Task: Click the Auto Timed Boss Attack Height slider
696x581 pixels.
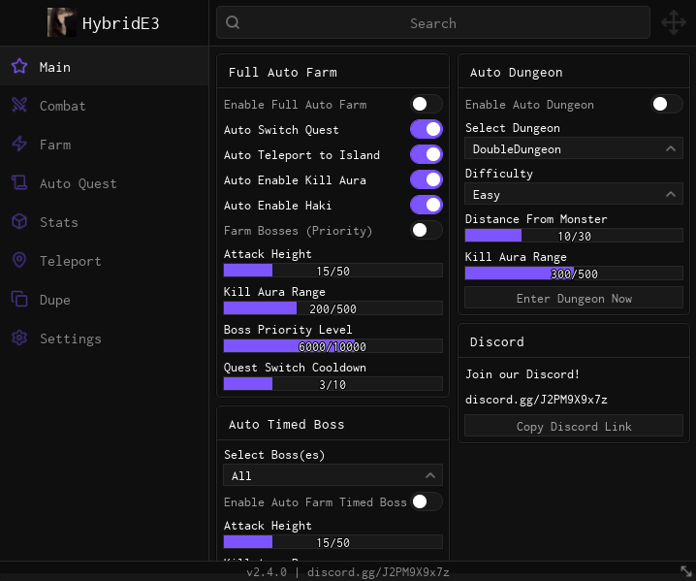Action: click(332, 542)
